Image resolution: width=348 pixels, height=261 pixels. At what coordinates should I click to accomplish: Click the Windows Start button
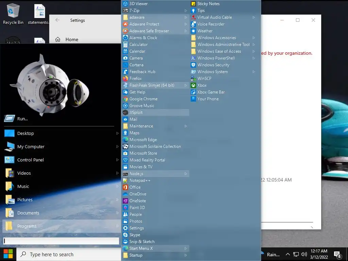(x=8, y=254)
